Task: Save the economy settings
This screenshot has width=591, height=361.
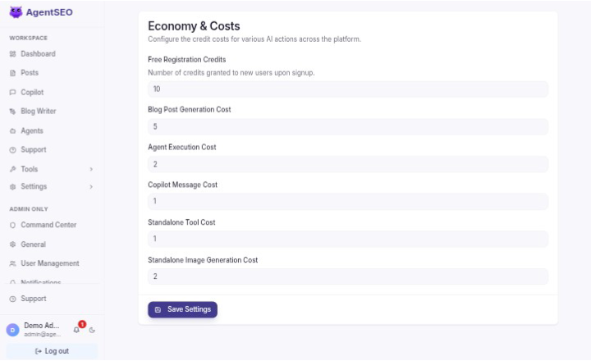Action: pos(182,310)
